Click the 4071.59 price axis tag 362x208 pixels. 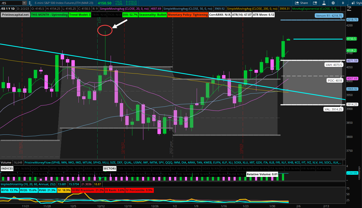pyautogui.click(x=352, y=61)
